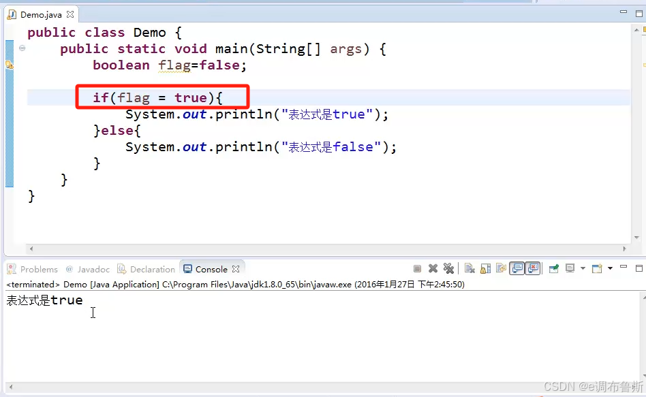
Task: Close the Console tab
Action: coord(236,269)
